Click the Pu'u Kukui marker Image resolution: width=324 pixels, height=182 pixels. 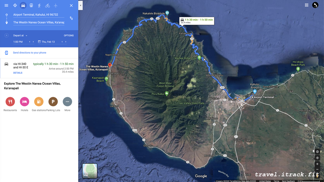click(167, 93)
